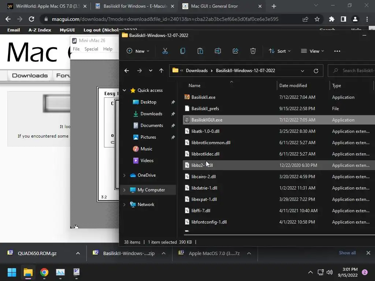Click the Email link on Mac GUI
375x281 pixels.
pyautogui.click(x=14, y=30)
